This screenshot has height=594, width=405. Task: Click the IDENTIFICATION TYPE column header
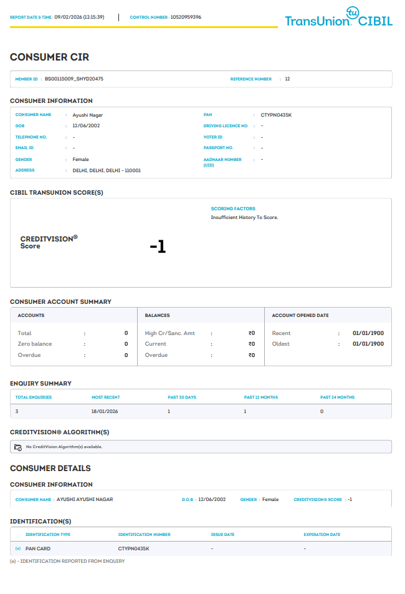pyautogui.click(x=47, y=535)
